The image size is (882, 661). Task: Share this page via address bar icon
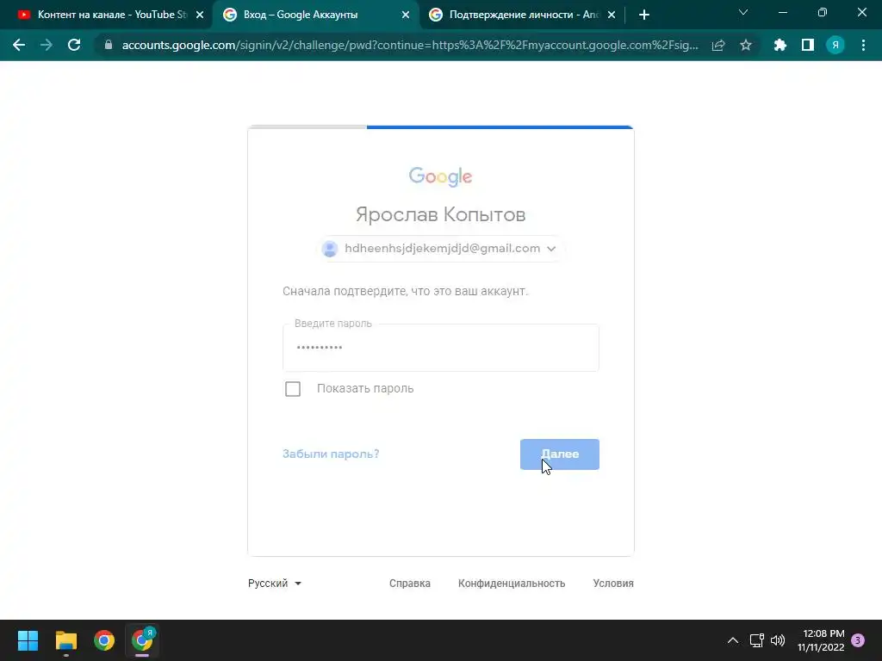718,45
